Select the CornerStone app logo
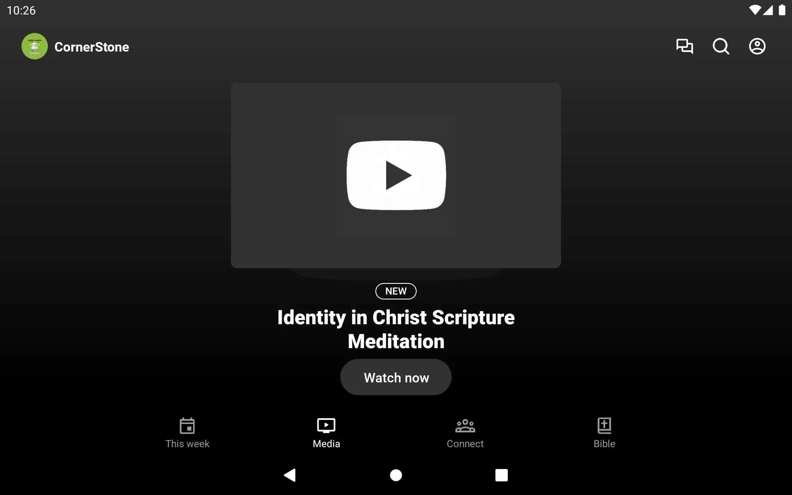The image size is (792, 495). tap(34, 46)
